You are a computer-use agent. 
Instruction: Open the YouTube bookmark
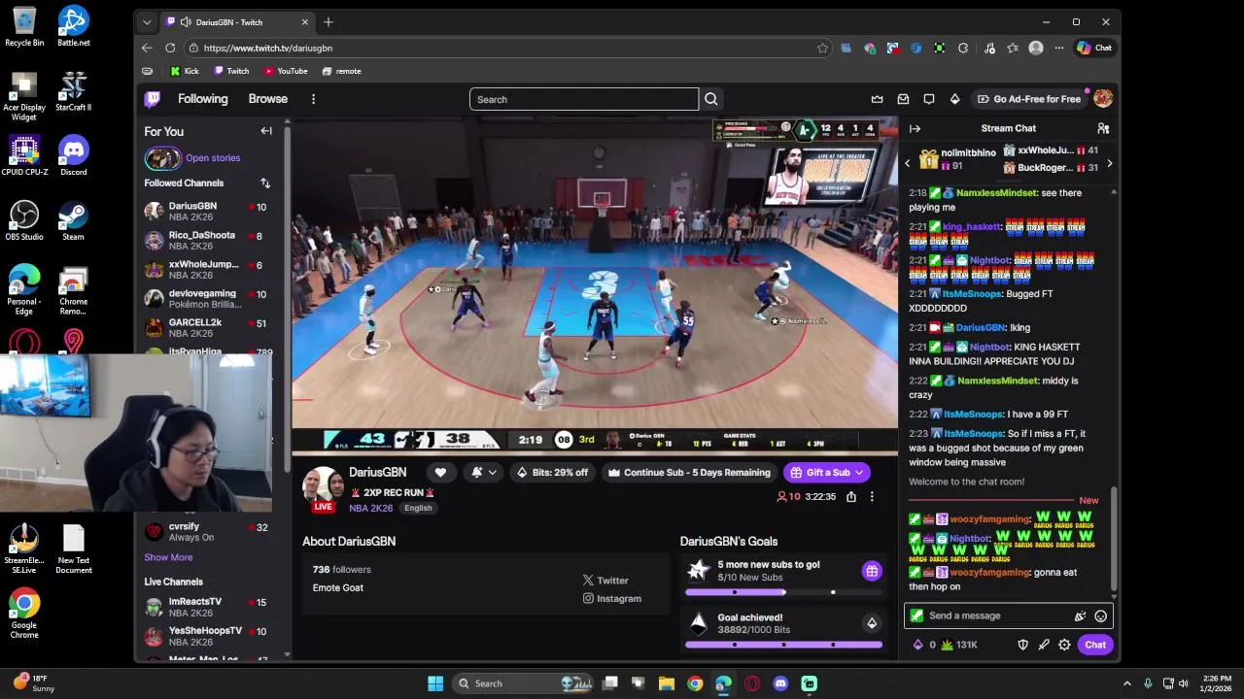tap(286, 71)
